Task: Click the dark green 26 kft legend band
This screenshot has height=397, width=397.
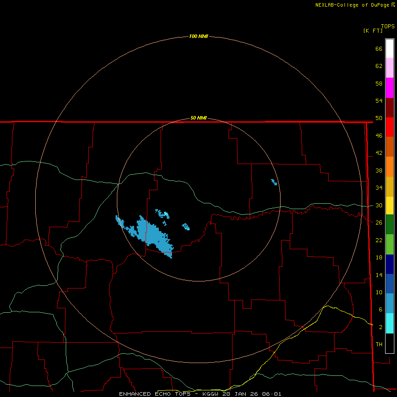Action: [x=390, y=225]
